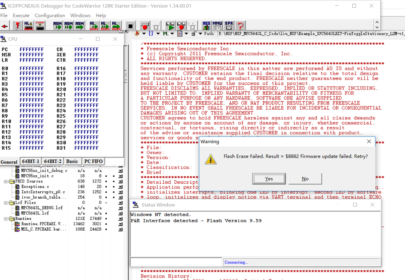Toggle target-column dot for Exceptions.c
The width and height of the screenshot is (405, 280).
click(x=106, y=187)
